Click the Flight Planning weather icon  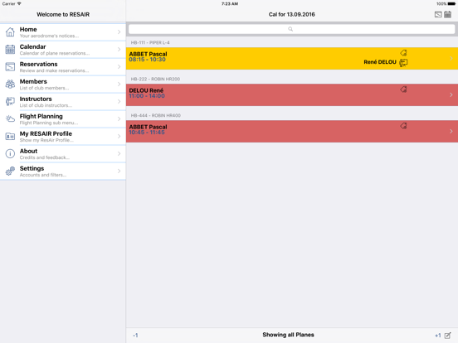pyautogui.click(x=10, y=118)
